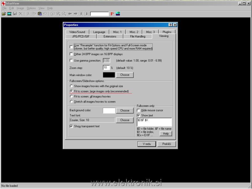Viewport: 252px width, 189px height.
Task: Click Choose next to Main window color
Action: coord(125,75)
